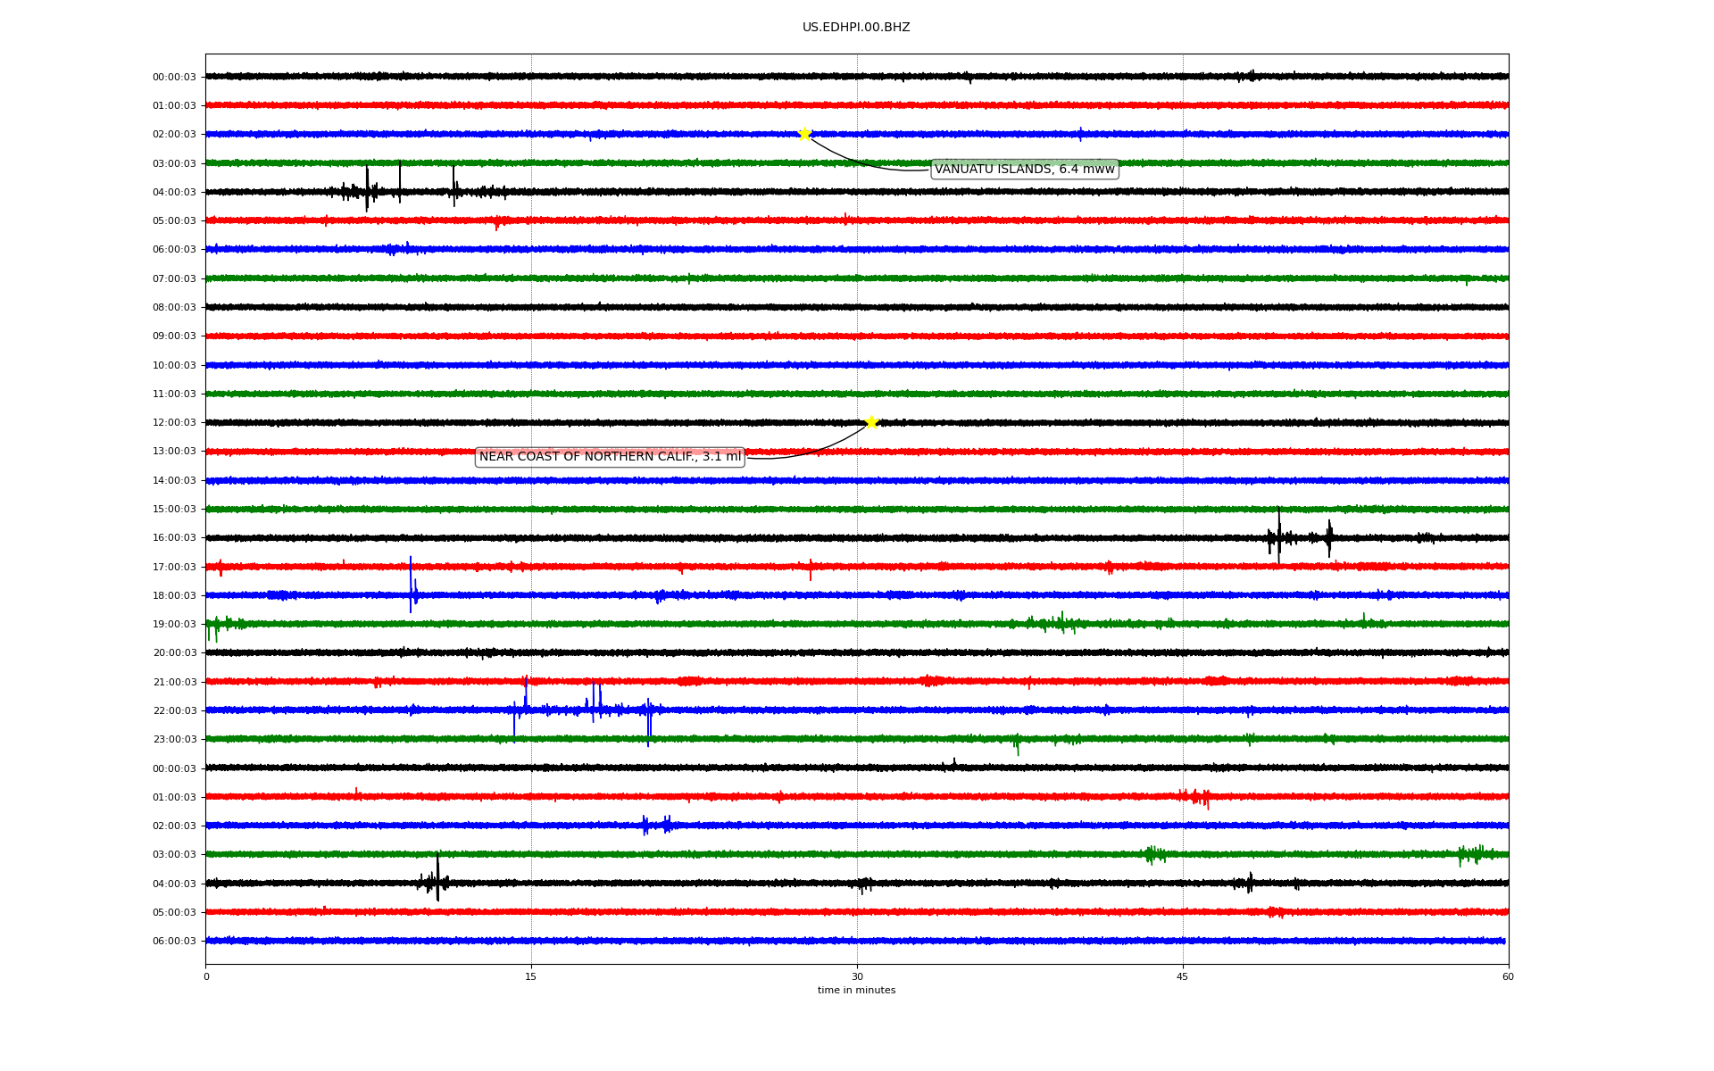The image size is (1714, 1071).
Task: Click the 'time in minutes' axis label
Action: click(856, 991)
